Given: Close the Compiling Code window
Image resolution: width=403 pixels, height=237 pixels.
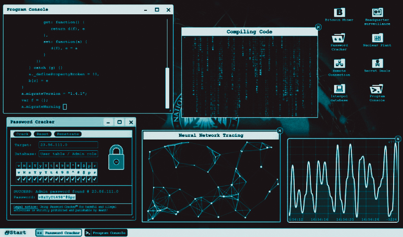Looking at the screenshot, I should (x=318, y=27).
